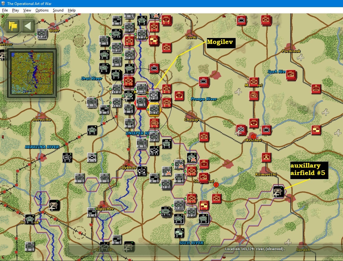This screenshot has width=343, height=261.
Task: Select the black 14-16 armored division
Action: pos(166,212)
